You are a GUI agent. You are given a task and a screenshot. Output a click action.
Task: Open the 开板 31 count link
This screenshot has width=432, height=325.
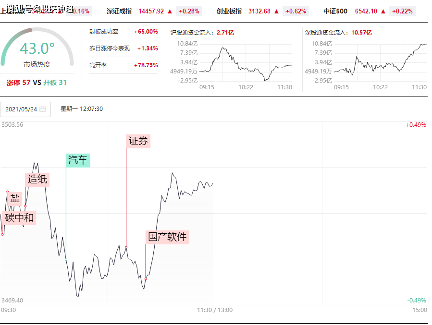(55, 83)
